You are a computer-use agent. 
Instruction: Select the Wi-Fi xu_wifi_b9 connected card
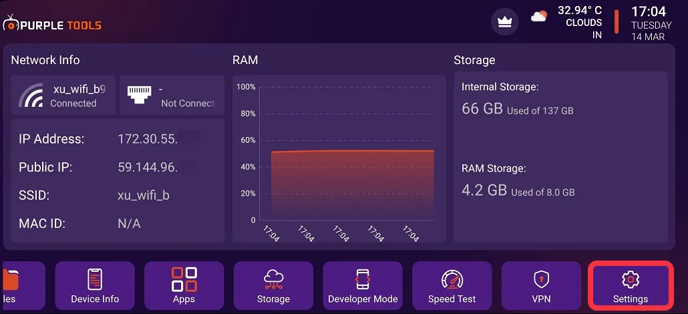(63, 96)
